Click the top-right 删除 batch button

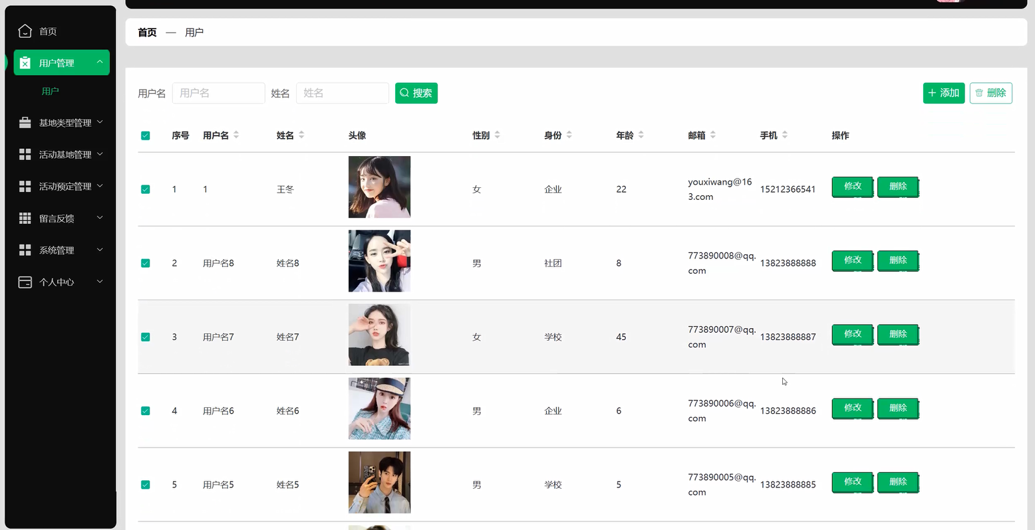pyautogui.click(x=991, y=93)
